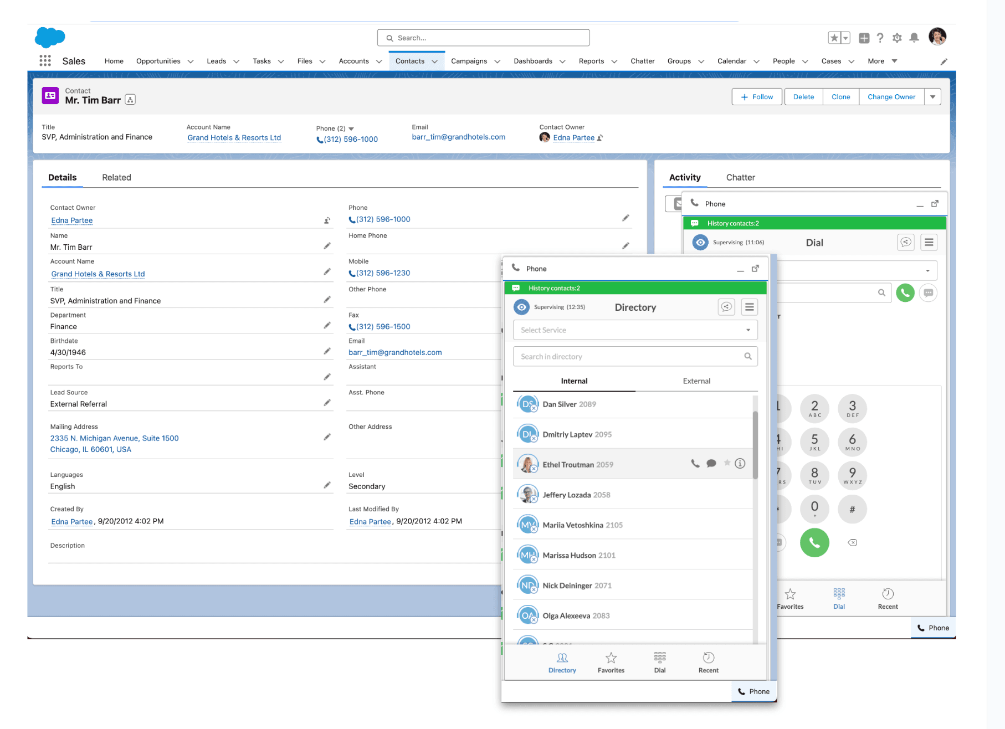Select Dan Silver 2089 in directory
Screen dimensions: 1005x729
tap(633, 404)
